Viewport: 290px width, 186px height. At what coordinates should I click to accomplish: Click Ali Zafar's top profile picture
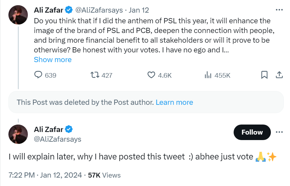[x=18, y=15]
